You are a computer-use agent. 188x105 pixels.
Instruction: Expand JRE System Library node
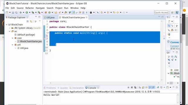coord(10,28)
